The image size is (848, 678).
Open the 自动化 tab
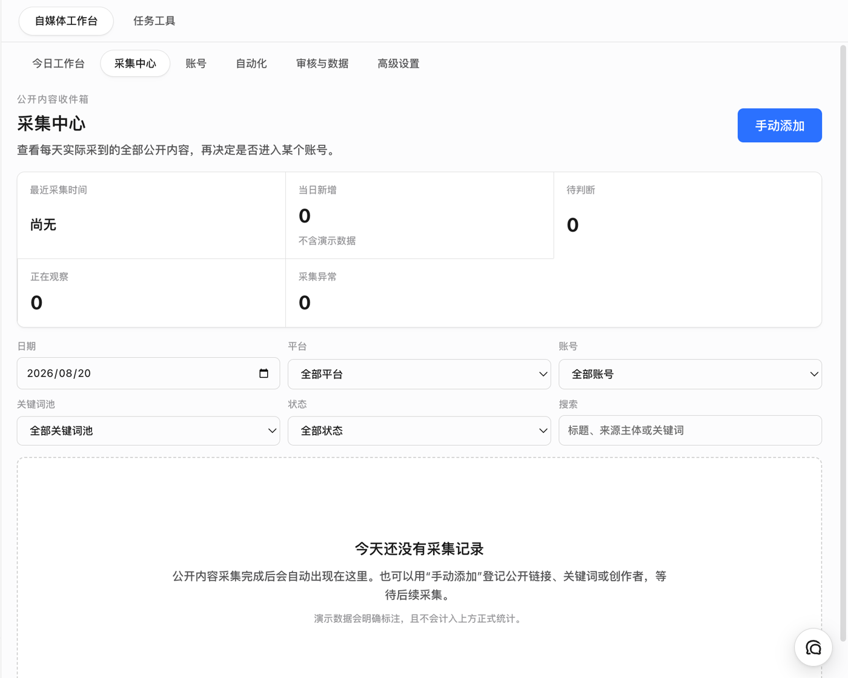point(251,64)
